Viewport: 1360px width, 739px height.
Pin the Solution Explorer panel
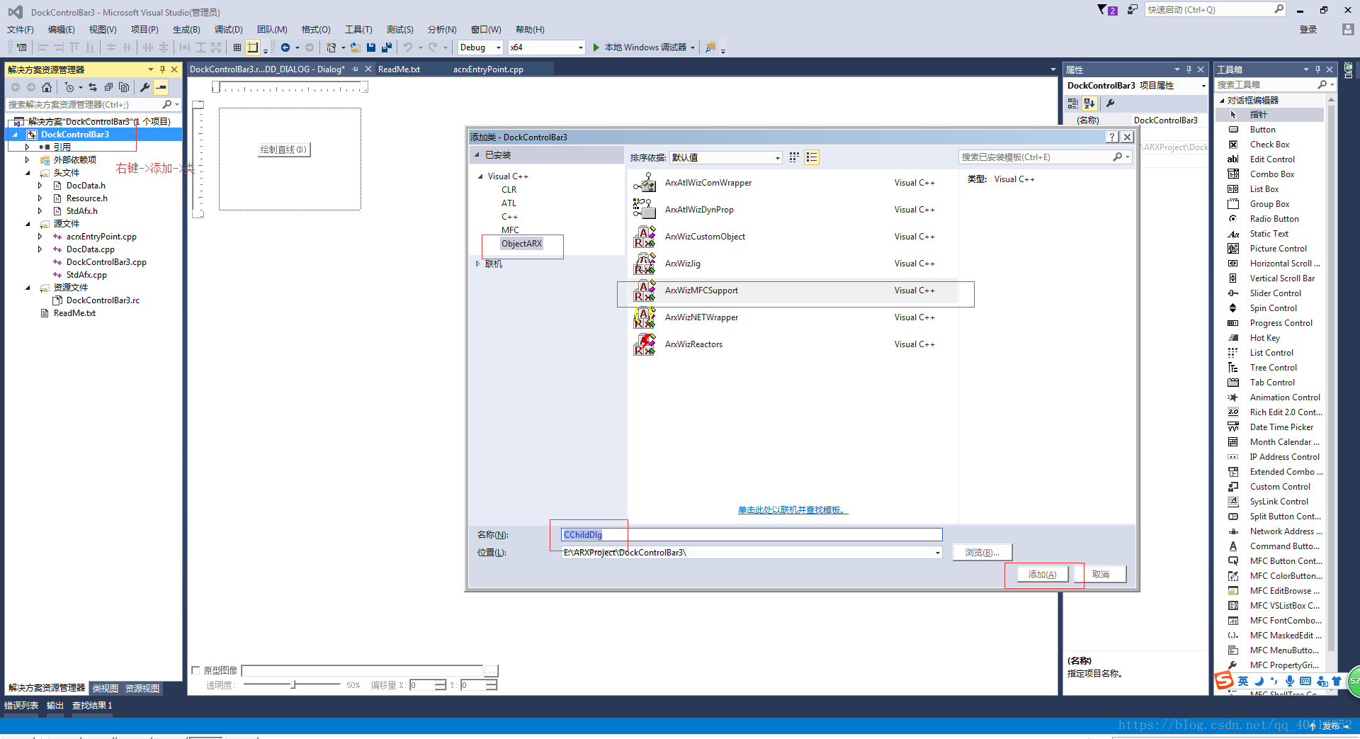click(162, 69)
